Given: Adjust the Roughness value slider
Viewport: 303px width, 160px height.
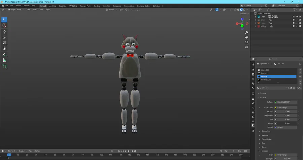Looking at the screenshot, I should point(285,115).
